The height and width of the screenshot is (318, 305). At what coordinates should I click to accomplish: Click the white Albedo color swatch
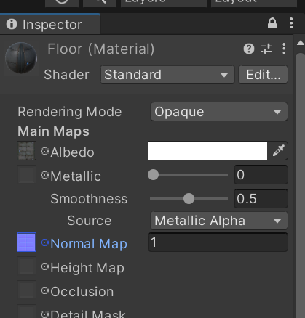[x=207, y=151]
